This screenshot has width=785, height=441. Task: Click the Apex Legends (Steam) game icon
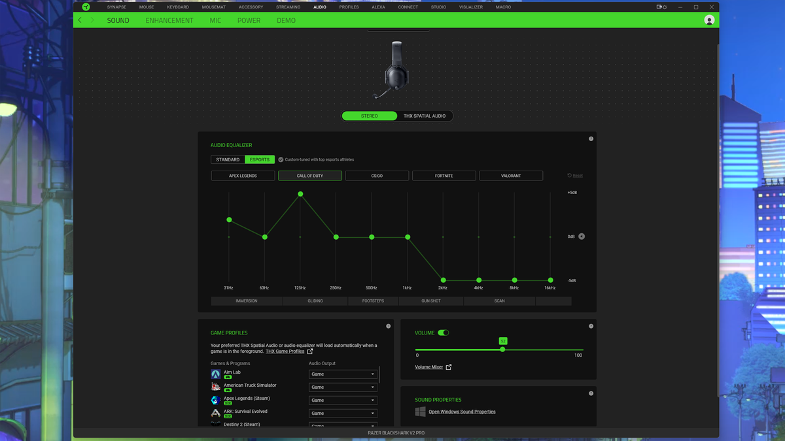pyautogui.click(x=216, y=400)
